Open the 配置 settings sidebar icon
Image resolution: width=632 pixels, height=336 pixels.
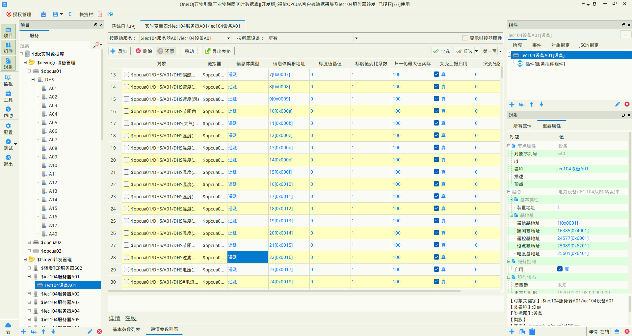pos(8,129)
